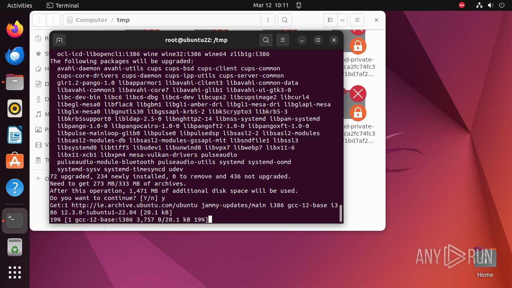
Task: Go forward in Files window
Action: (53, 20)
